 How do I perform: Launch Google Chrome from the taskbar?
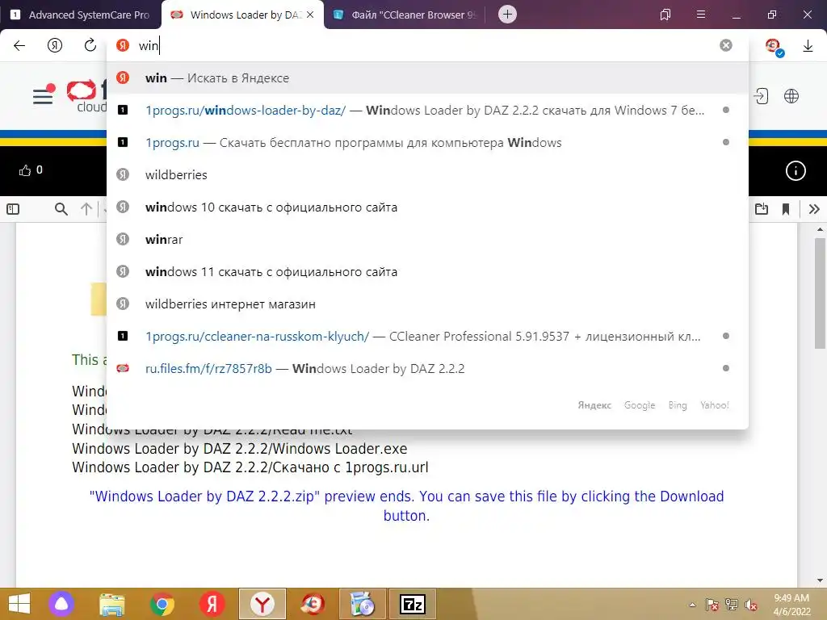(x=162, y=604)
